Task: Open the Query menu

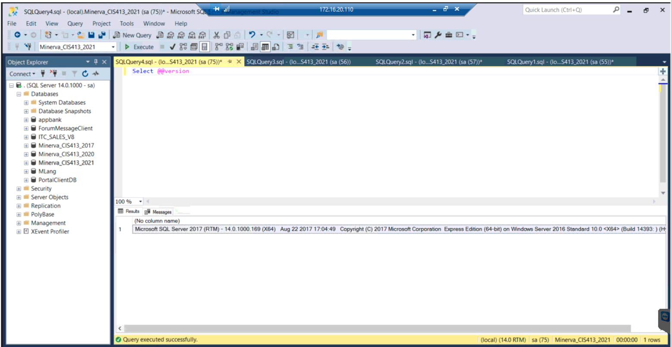Action: pos(75,24)
